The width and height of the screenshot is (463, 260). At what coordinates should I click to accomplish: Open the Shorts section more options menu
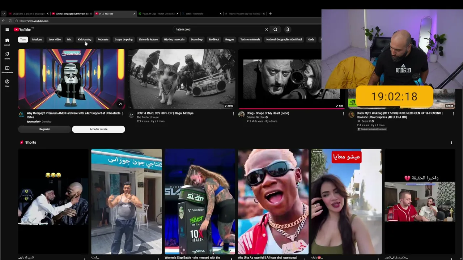451,142
